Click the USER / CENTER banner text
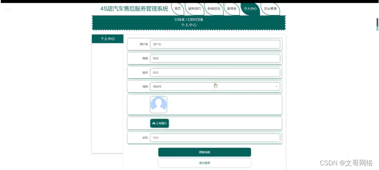Screen dimensions: 379x170 point(189,19)
